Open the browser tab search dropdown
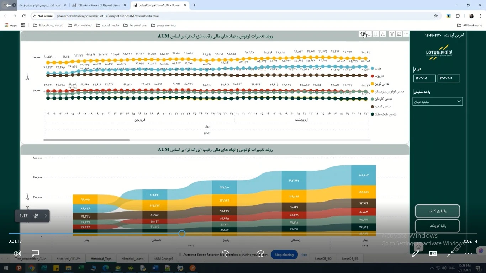The height and width of the screenshot is (273, 486). (4, 5)
